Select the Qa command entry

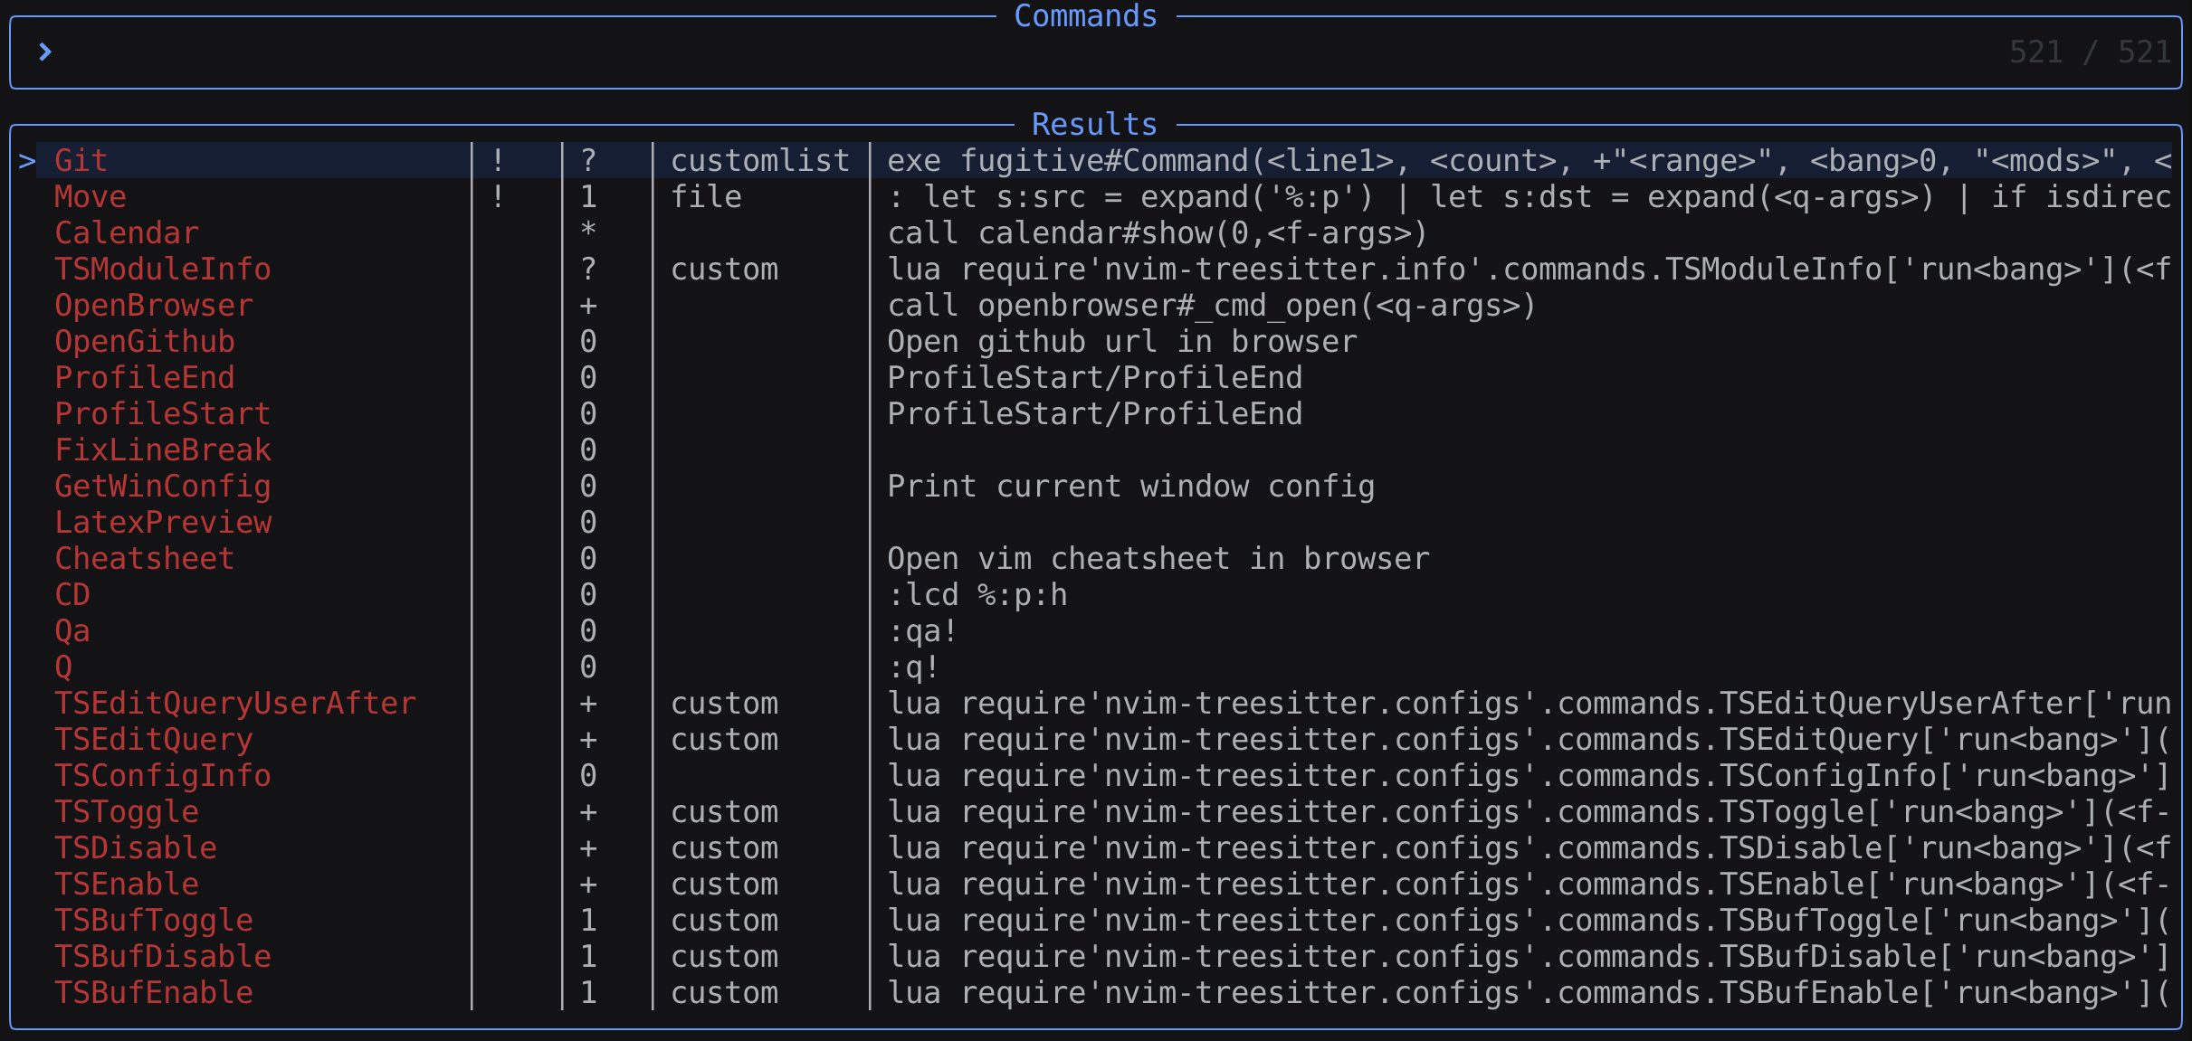tap(72, 631)
